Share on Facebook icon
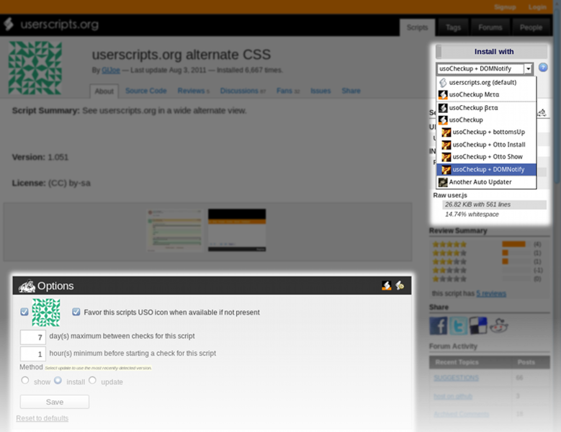Screen dimensions: 561x432 point(439,325)
